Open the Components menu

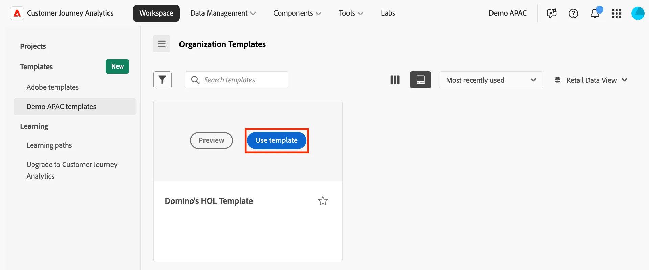point(297,13)
